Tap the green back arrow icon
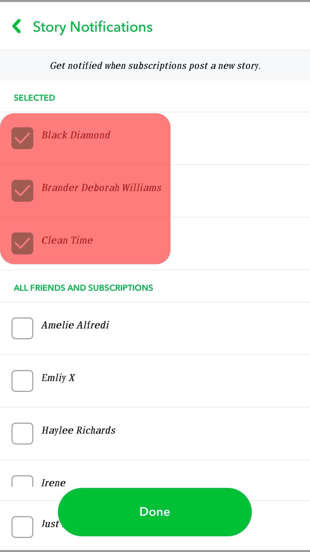The height and width of the screenshot is (552, 310). 17,26
